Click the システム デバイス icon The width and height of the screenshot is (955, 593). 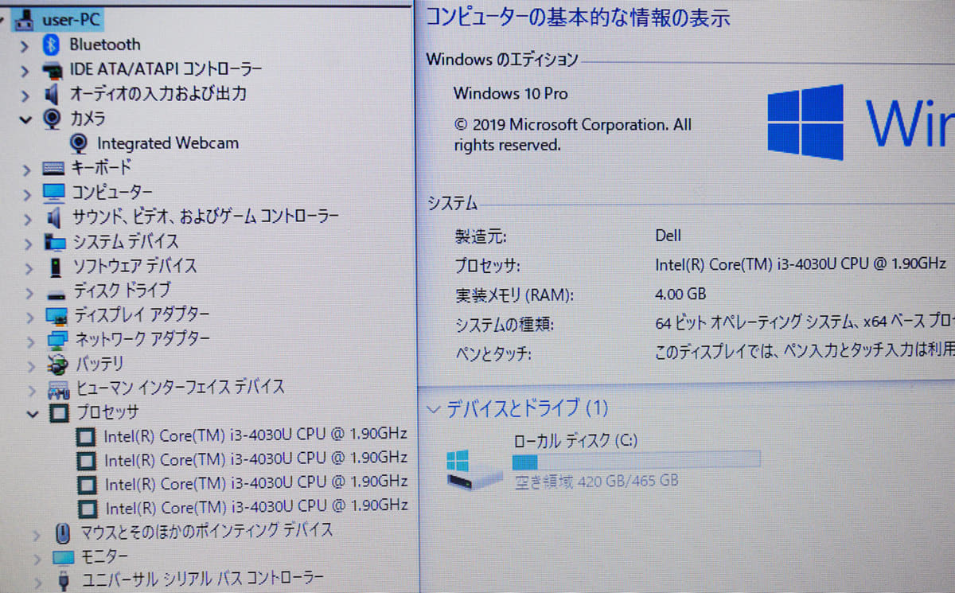tap(55, 241)
